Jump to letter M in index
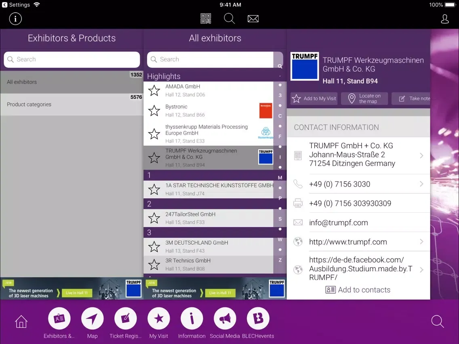The image size is (459, 344). (x=280, y=178)
